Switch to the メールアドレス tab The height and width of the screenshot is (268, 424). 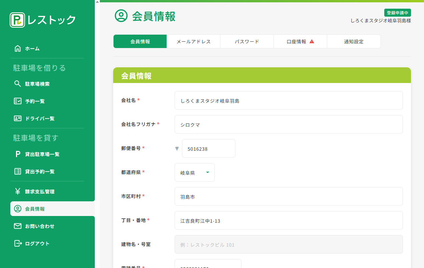click(193, 42)
